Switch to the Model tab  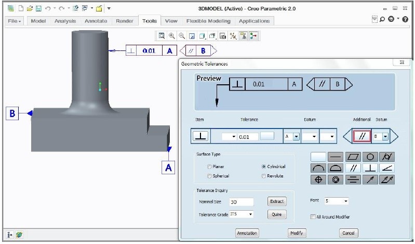38,21
